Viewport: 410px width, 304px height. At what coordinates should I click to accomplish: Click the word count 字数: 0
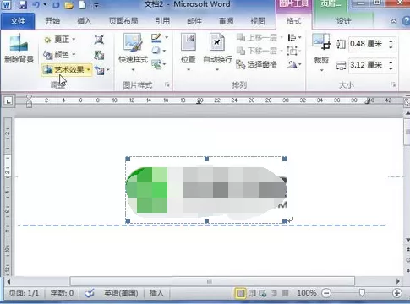[x=62, y=293]
